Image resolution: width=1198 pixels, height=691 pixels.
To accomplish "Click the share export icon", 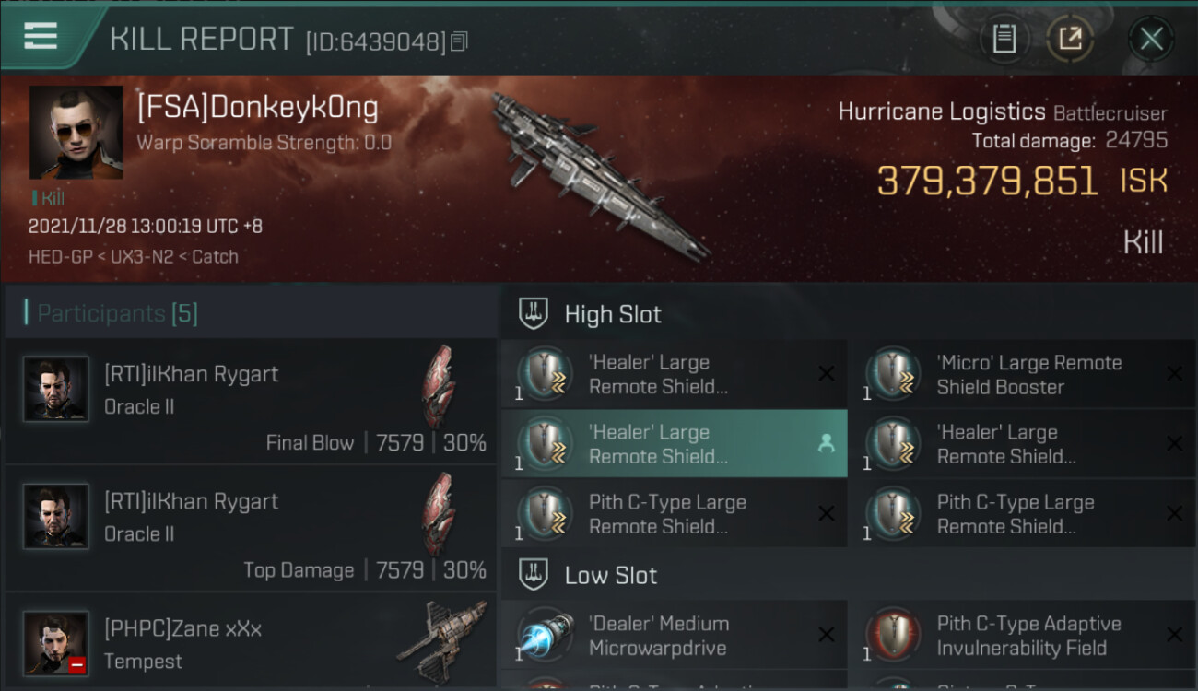I will coord(1070,39).
